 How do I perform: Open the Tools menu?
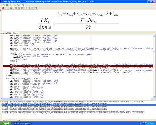[19, 5]
